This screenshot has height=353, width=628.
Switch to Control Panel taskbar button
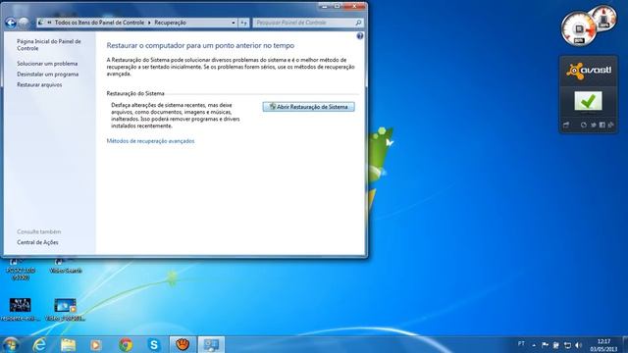(x=211, y=344)
